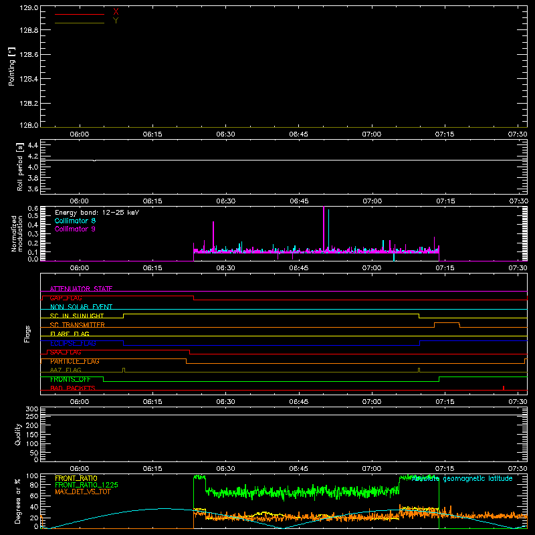This screenshot has width=535, height=535.
Task: Click the 'Collimator 8' legend label
Action: (x=75, y=221)
